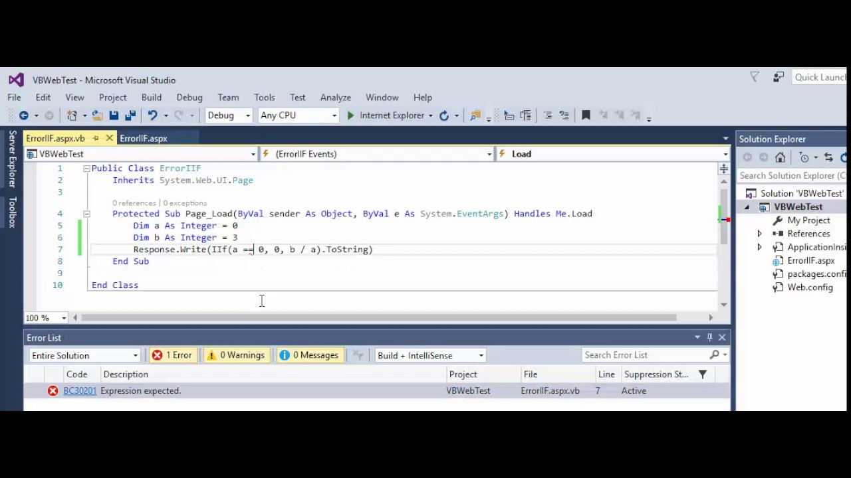Open the BC30201 error code link
The image size is (851, 478).
80,391
